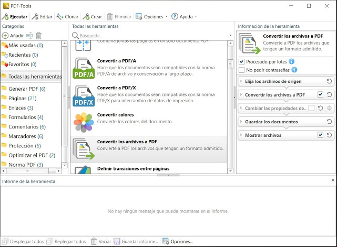Select the Convertir colores flower icon

pyautogui.click(x=84, y=122)
